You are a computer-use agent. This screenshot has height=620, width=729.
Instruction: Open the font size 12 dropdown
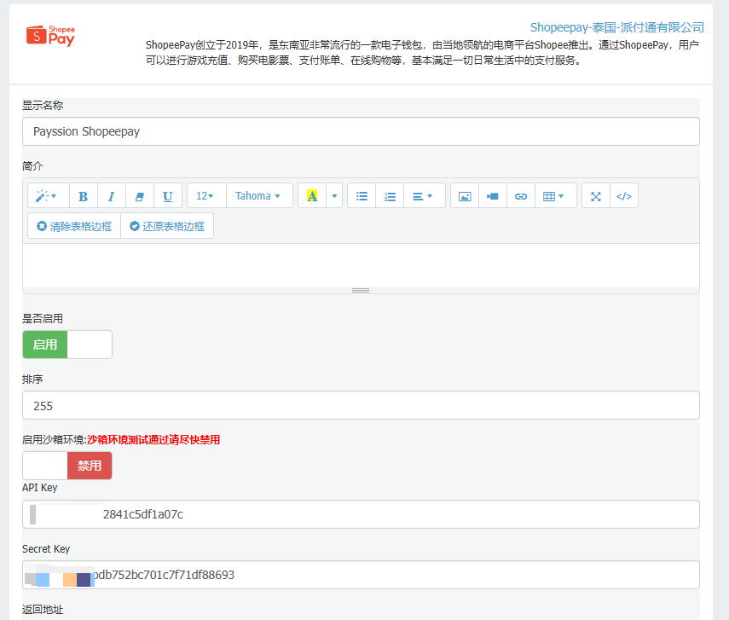point(207,196)
